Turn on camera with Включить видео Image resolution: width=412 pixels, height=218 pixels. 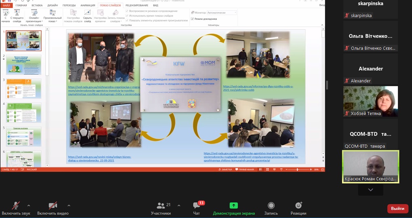53,208
